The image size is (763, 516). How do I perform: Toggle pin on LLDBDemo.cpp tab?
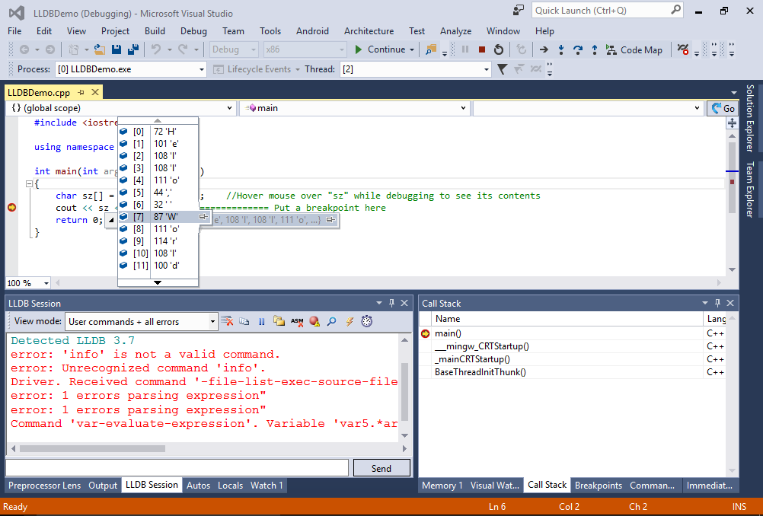81,92
